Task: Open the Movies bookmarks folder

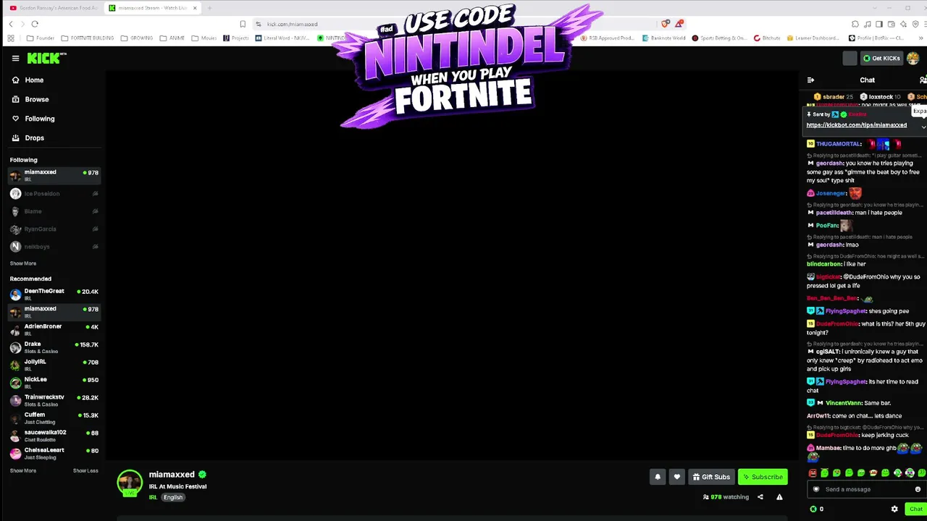Action: 204,38
